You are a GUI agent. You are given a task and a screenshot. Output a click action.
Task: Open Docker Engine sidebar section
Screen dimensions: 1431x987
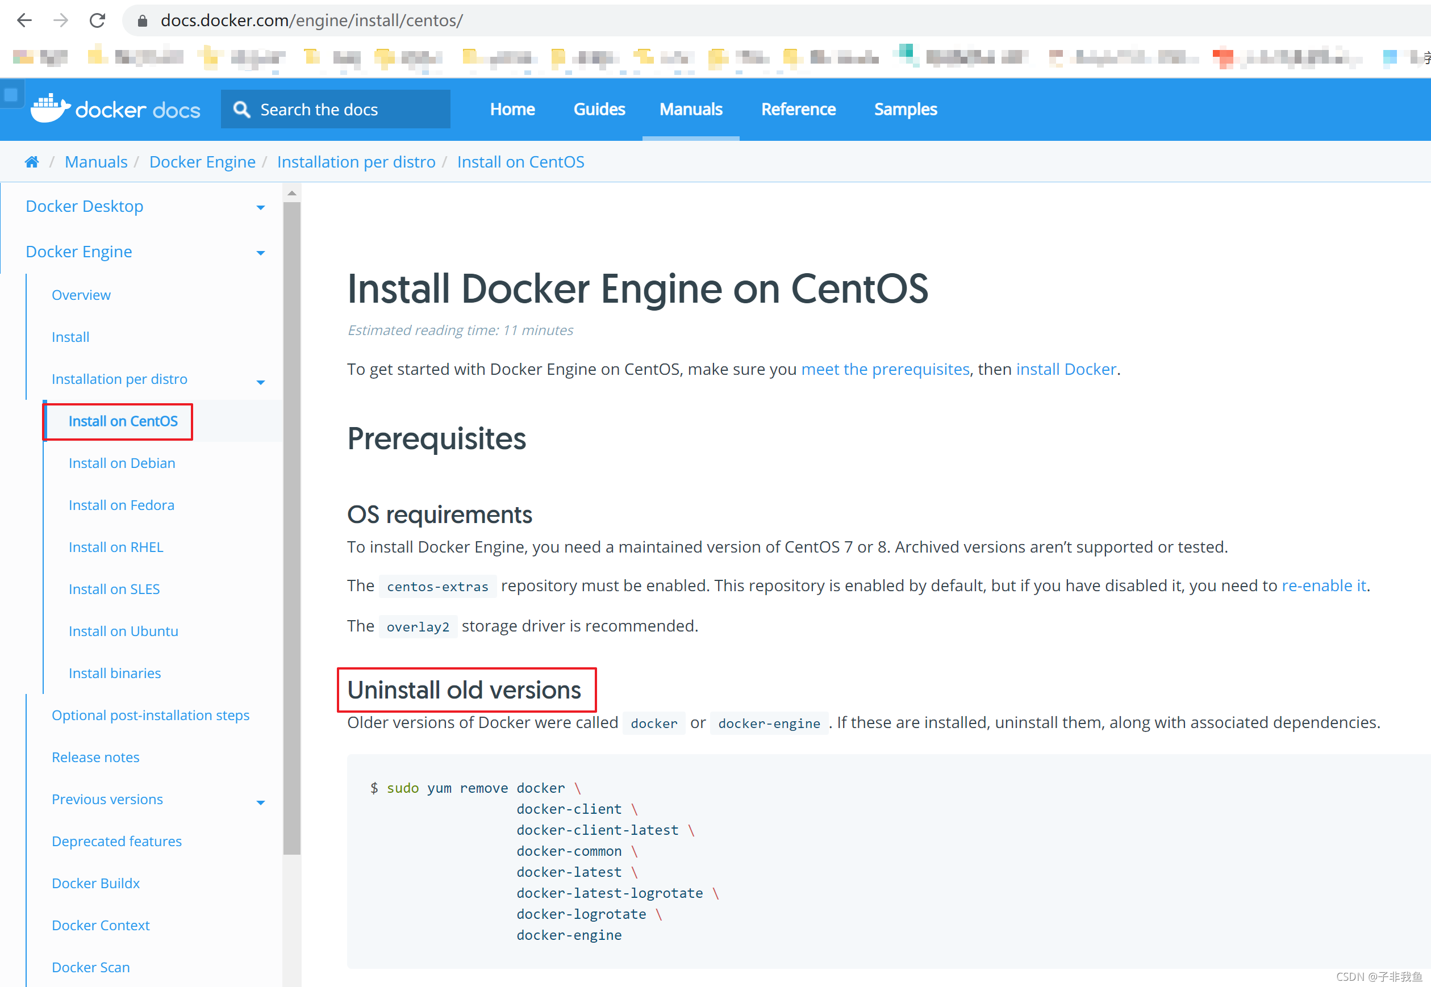(x=78, y=252)
